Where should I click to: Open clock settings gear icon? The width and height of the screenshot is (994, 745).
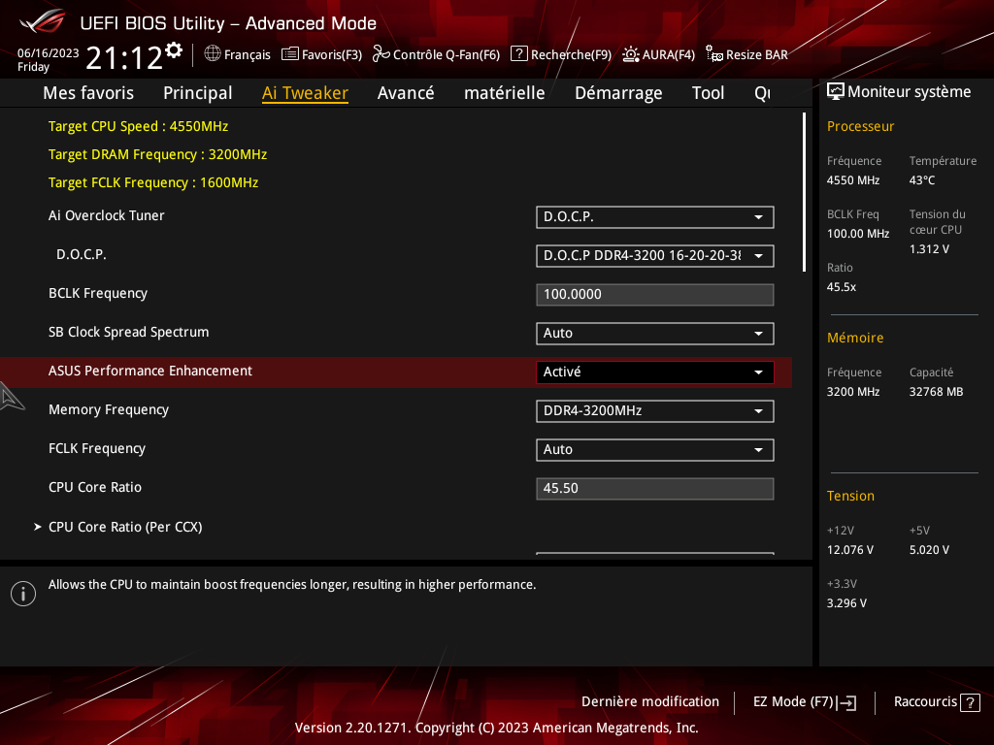pos(174,50)
